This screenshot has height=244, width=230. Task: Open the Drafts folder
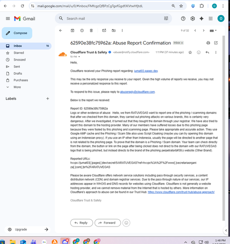18,73
